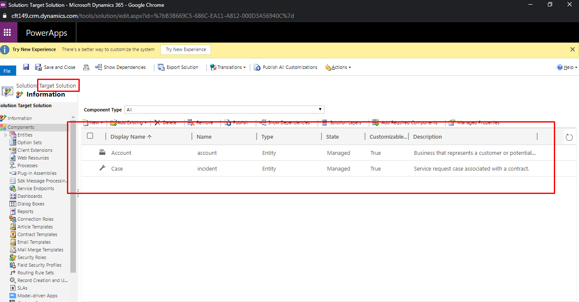Click Solution Layers button

pyautogui.click(x=342, y=123)
